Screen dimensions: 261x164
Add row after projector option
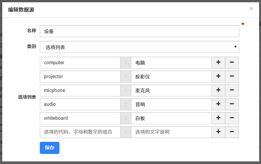[x=218, y=77]
